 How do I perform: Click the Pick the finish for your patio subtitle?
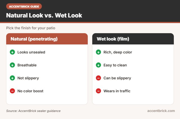click(x=31, y=28)
